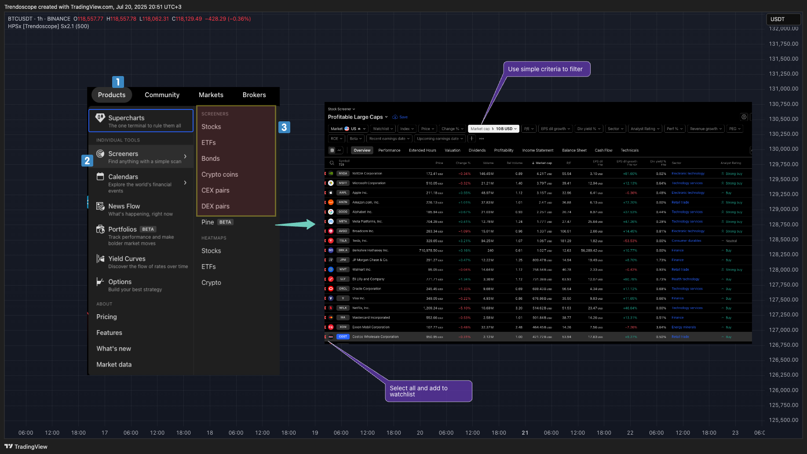The width and height of the screenshot is (807, 454).
Task: Open the Community menu
Action: pos(162,95)
